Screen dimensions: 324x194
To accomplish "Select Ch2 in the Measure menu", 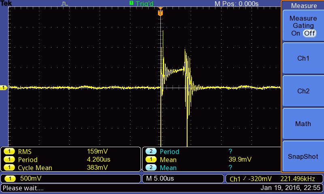I will [x=303, y=91].
